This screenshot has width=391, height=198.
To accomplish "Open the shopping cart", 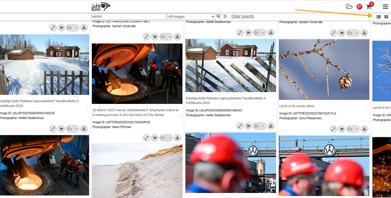I will (369, 7).
